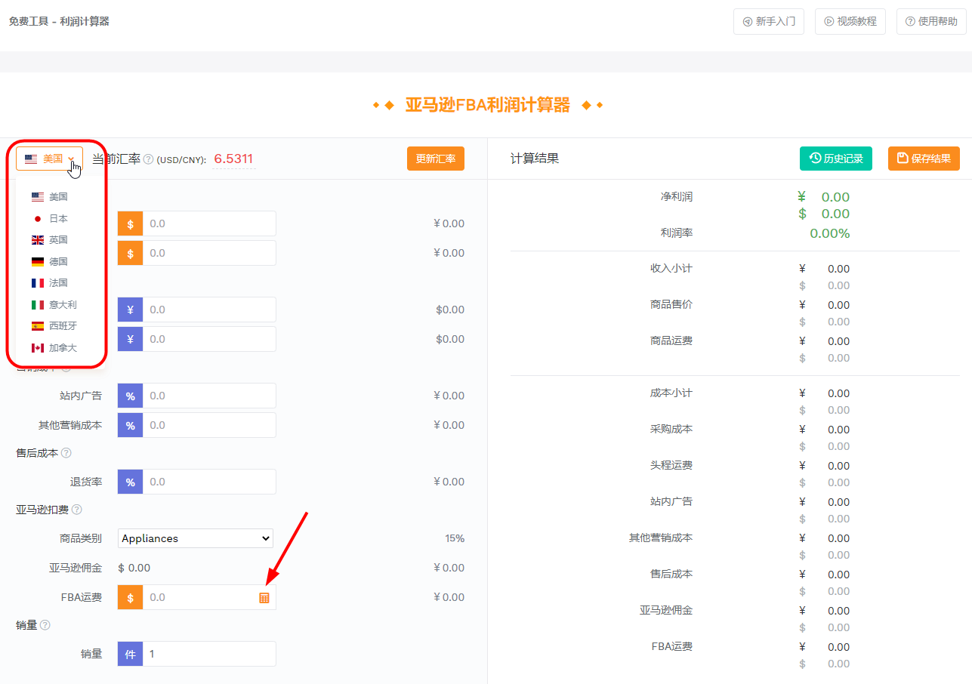Image resolution: width=972 pixels, height=684 pixels.
Task: Select 法国 in the country list
Action: (50, 283)
